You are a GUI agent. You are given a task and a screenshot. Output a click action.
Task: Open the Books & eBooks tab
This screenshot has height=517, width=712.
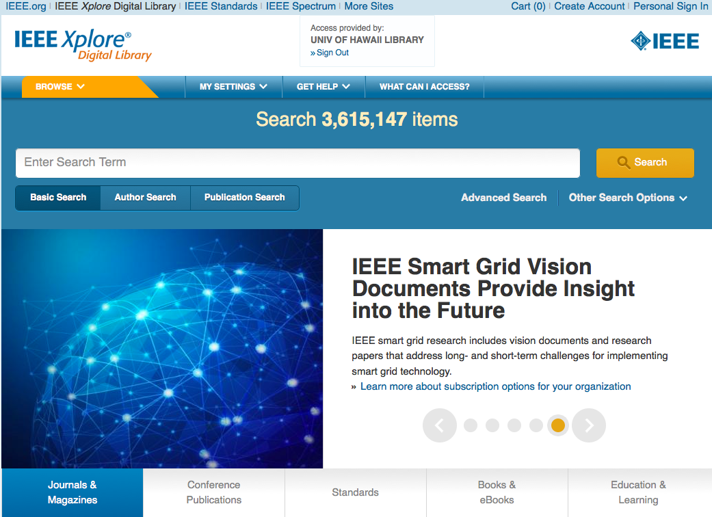[497, 492]
